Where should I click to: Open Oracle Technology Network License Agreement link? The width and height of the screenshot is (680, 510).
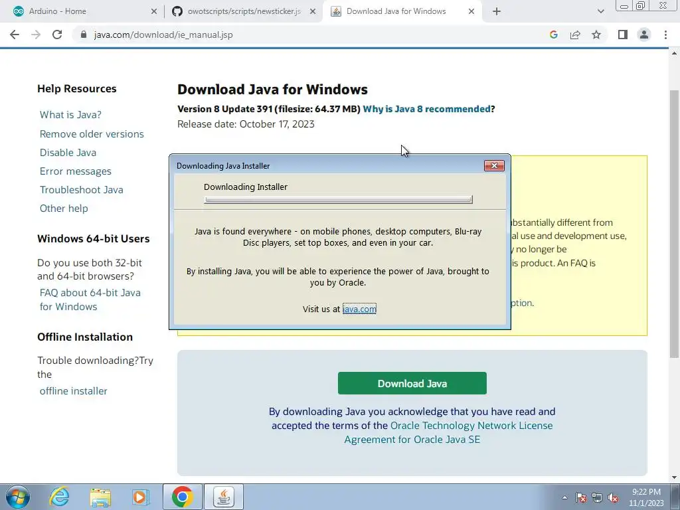(448, 432)
